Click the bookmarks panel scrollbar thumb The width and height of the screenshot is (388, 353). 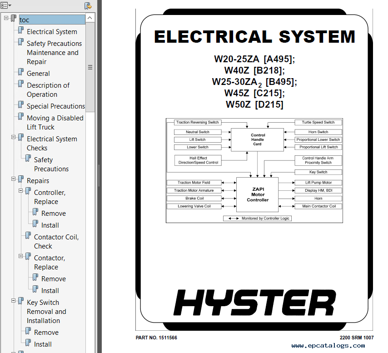pyautogui.click(x=90, y=67)
